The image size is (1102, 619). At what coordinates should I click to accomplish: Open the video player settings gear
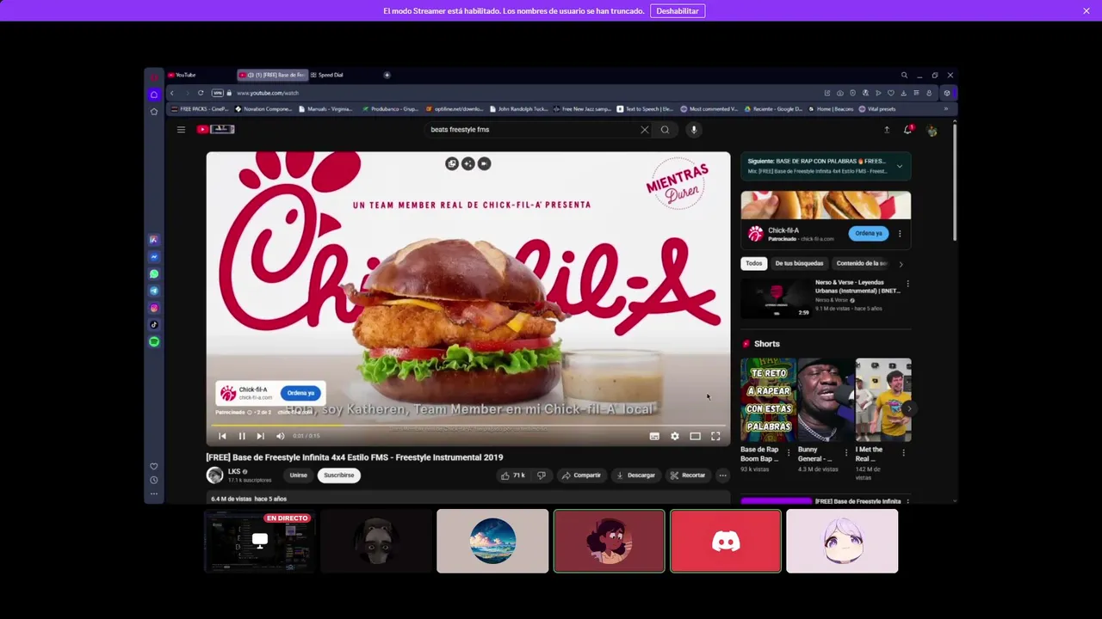point(675,436)
